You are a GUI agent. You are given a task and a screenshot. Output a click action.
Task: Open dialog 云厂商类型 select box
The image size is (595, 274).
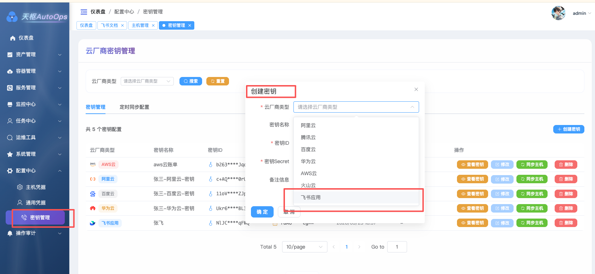tap(356, 107)
